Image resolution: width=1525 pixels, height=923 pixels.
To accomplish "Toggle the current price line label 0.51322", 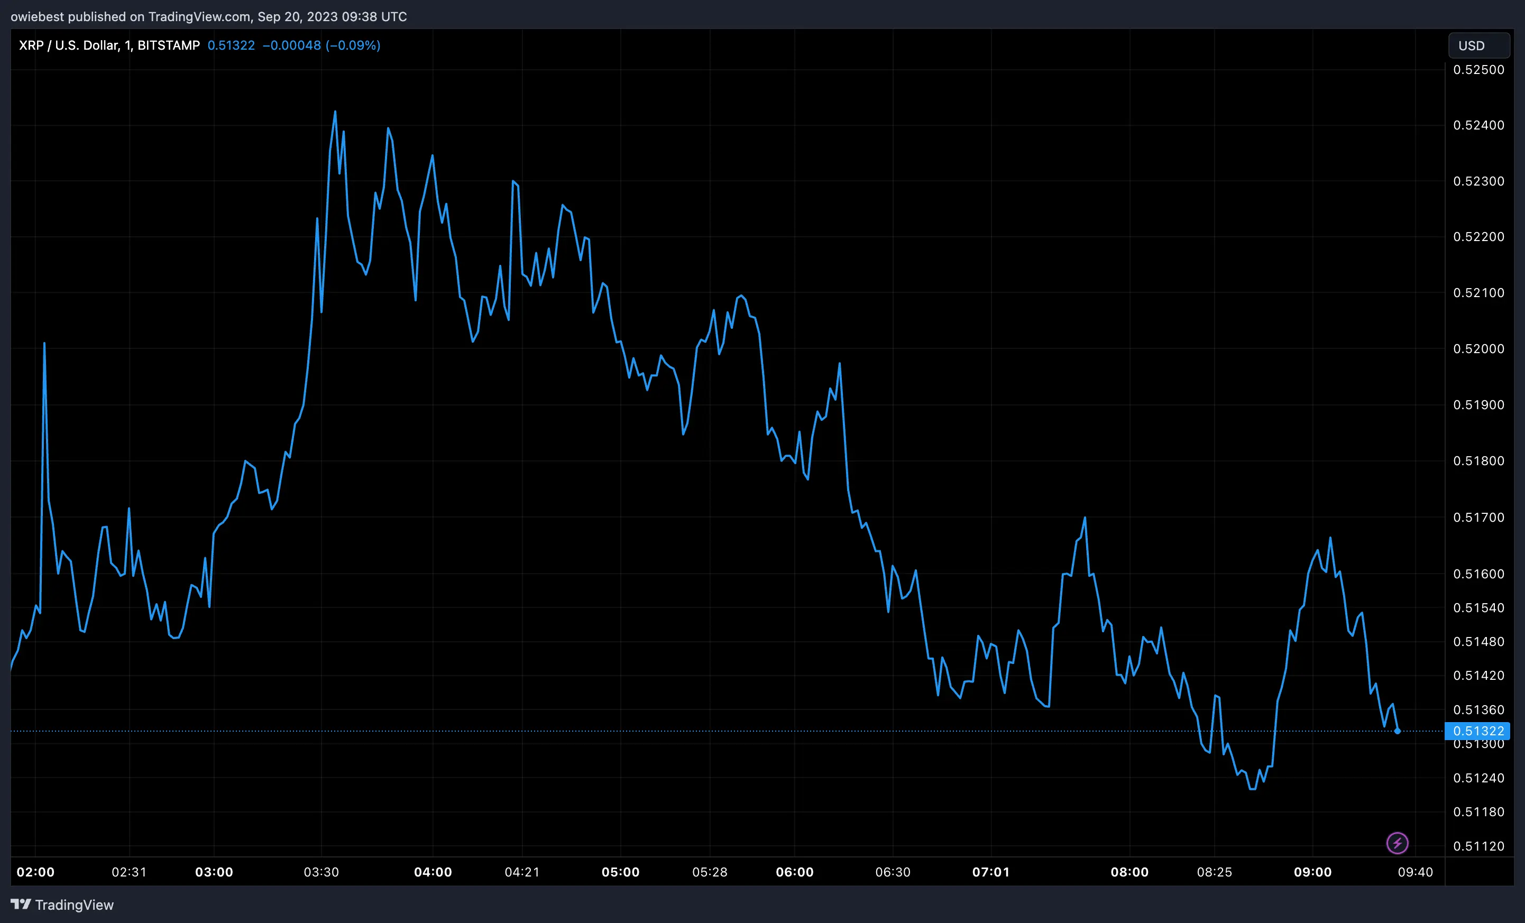I will click(x=1480, y=731).
